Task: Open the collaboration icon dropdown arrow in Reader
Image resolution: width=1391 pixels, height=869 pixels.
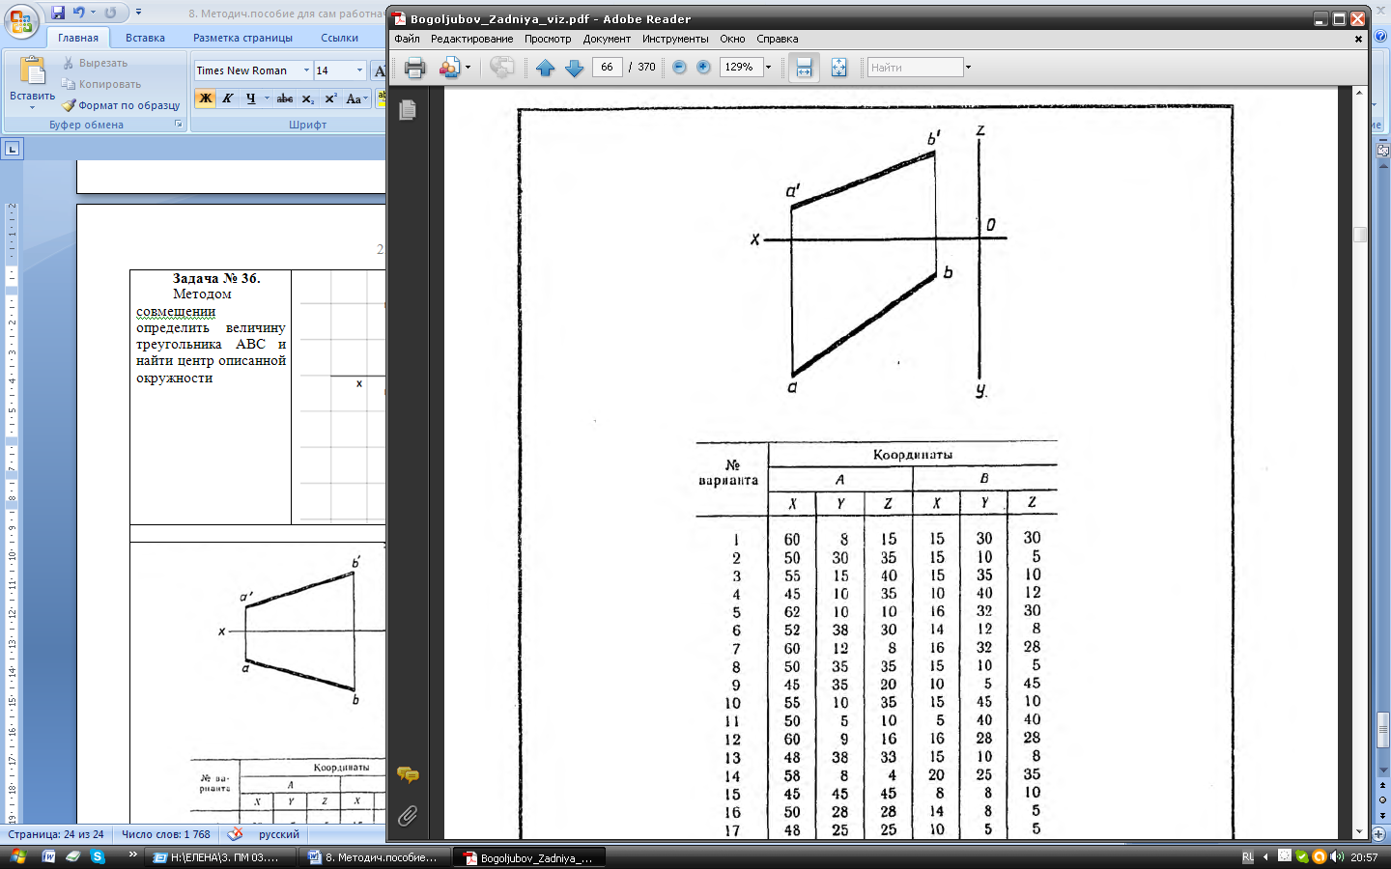Action: click(468, 68)
